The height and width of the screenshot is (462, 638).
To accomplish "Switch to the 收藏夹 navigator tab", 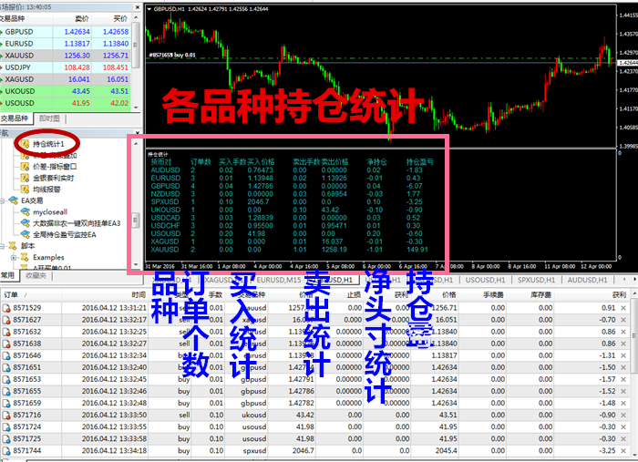I will click(36, 276).
